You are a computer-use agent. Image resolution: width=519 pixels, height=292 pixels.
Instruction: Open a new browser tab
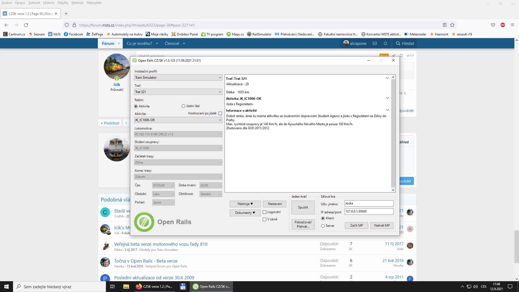pyautogui.click(x=66, y=14)
